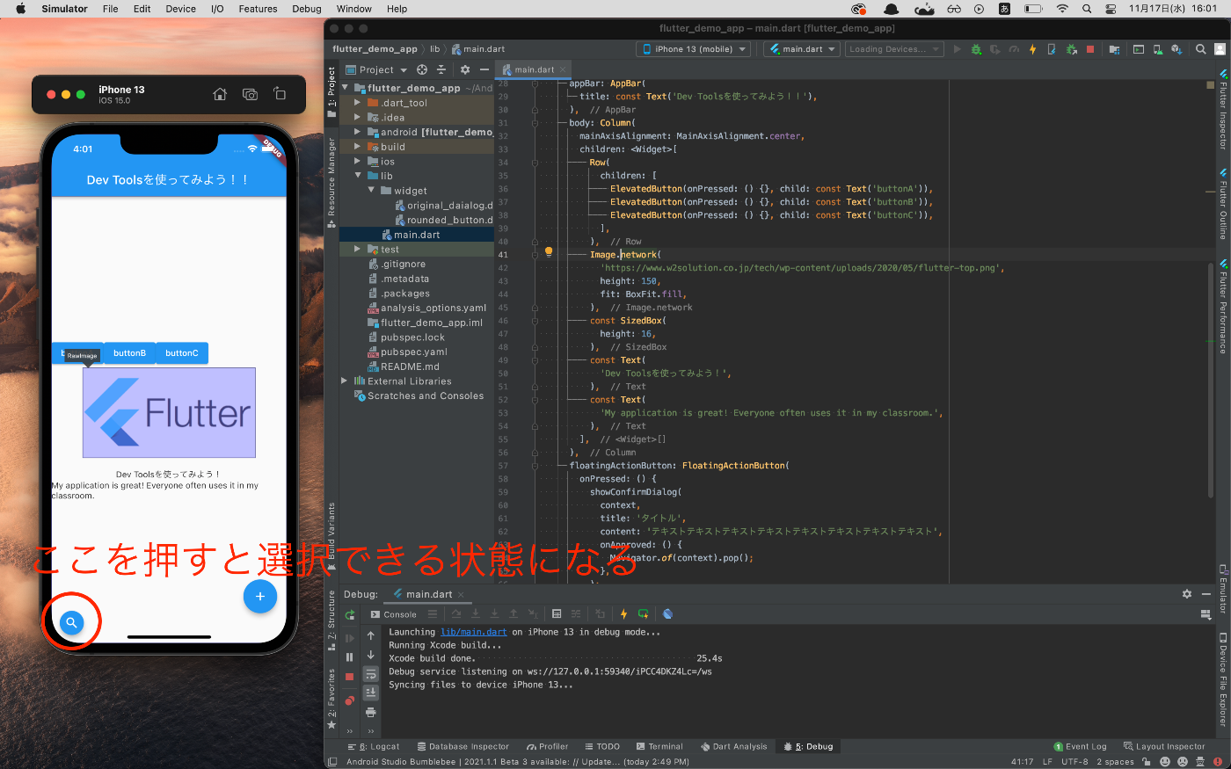This screenshot has height=769, width=1231.
Task: Stop the running app with red square
Action: 1090,49
